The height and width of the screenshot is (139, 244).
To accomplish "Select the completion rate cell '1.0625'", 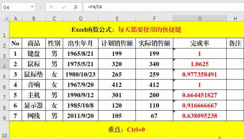I will pos(200,64).
